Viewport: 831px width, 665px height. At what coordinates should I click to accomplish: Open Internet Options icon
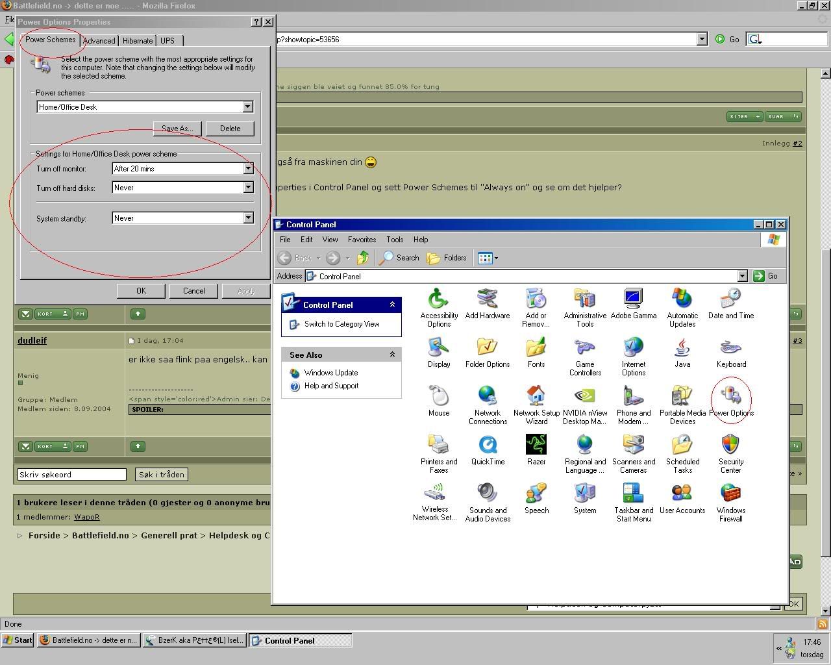(x=634, y=357)
